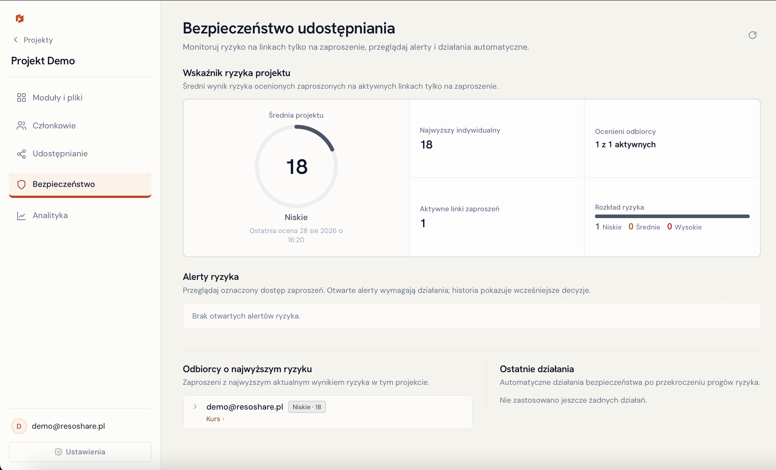Click the Rozkład ryzyka distribution bar

pos(672,216)
